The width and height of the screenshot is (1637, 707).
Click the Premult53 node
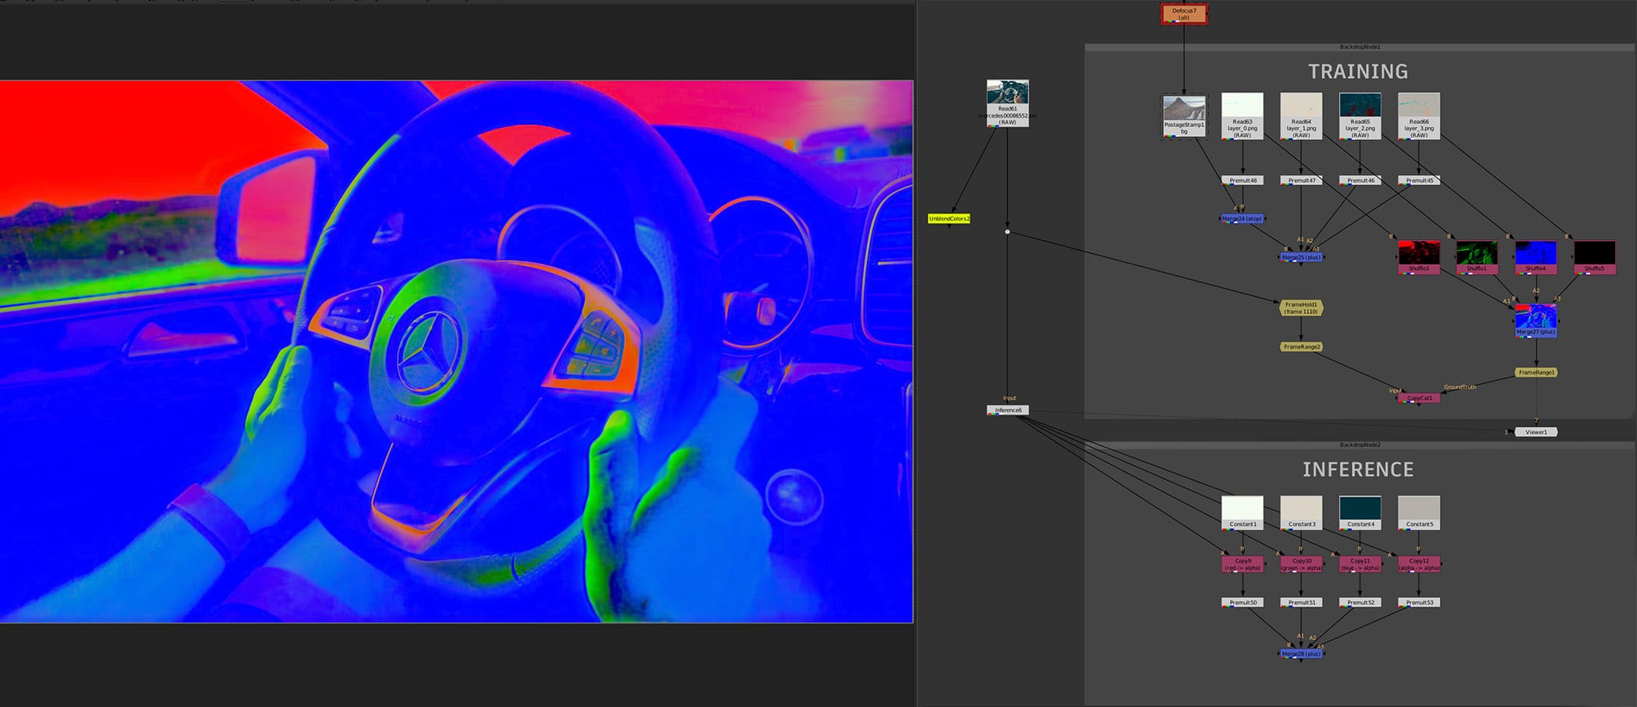tap(1419, 603)
